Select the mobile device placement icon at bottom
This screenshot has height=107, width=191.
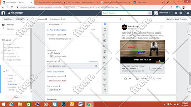tap(105, 90)
